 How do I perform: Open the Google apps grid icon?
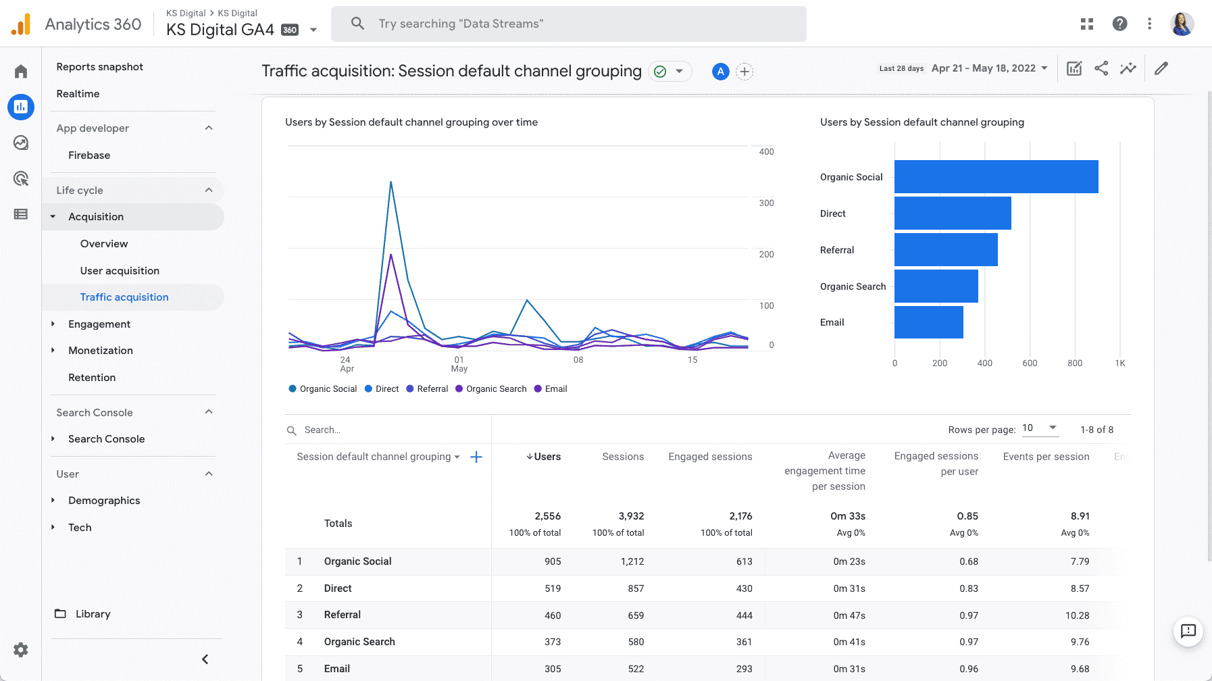pos(1087,23)
